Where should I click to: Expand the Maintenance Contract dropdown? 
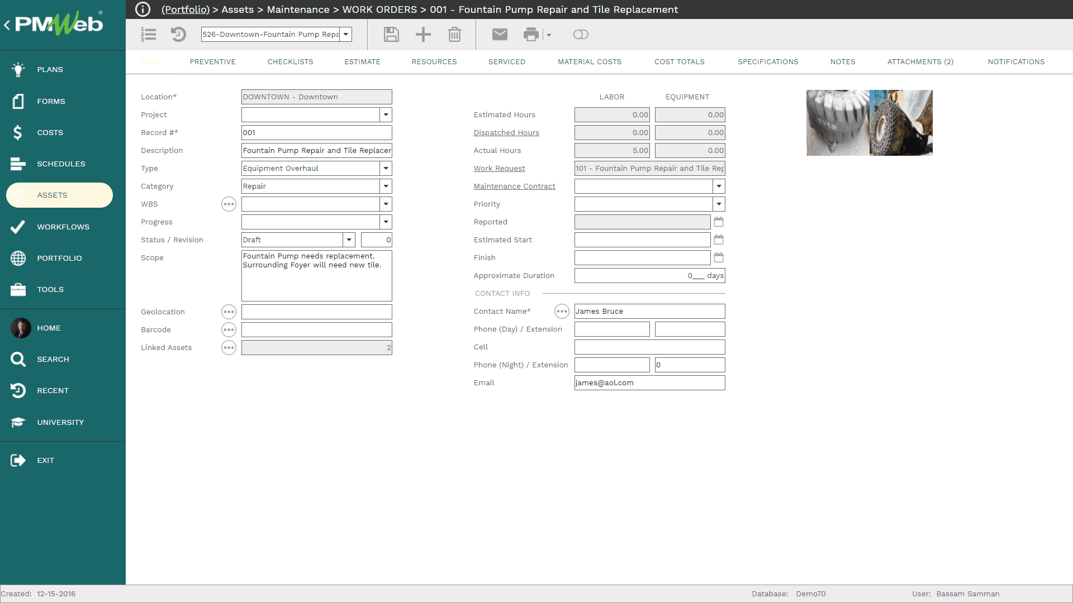719,186
